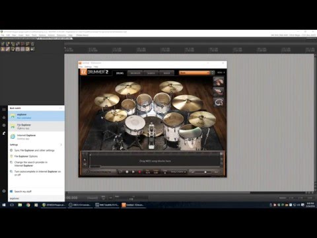Switch to the Search tab in EZdrummer
The image size is (317, 238).
[x=151, y=73]
